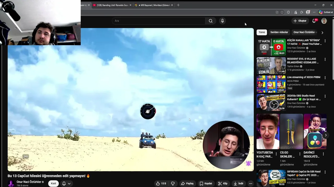
Task: Open Onur Naci Öztürkler channel name link
Action: point(29,182)
